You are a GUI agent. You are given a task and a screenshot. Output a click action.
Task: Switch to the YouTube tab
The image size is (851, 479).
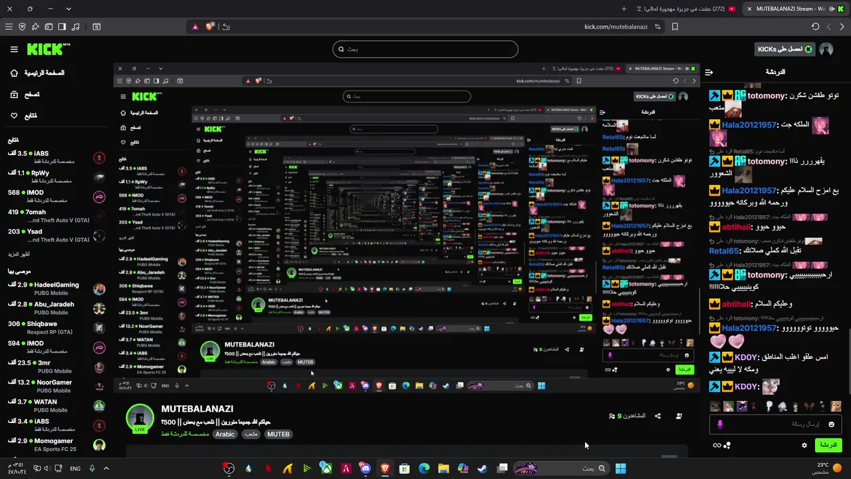pyautogui.click(x=685, y=9)
